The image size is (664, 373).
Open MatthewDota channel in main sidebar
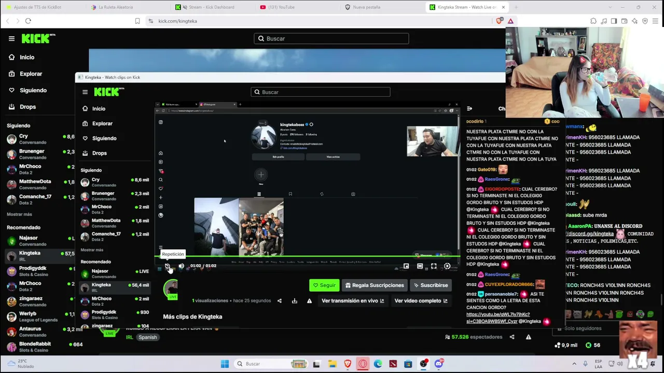[x=40, y=184]
